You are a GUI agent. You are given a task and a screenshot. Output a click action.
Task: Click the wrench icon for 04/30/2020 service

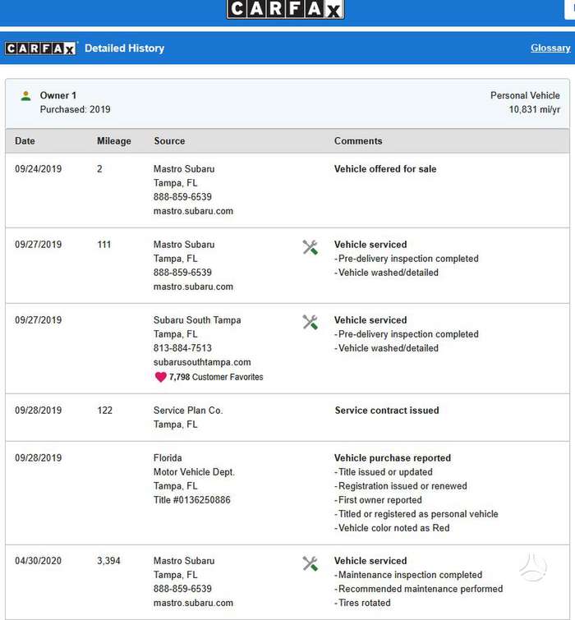310,564
